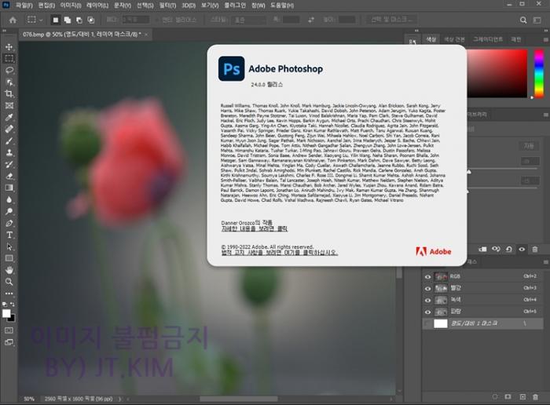Select the Horizontal Type tool

9,235
